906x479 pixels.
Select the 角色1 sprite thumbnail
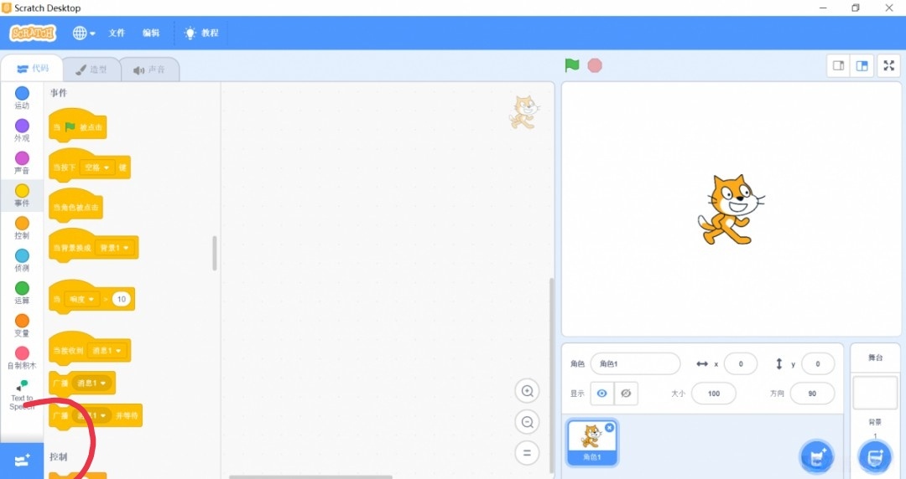click(x=591, y=442)
